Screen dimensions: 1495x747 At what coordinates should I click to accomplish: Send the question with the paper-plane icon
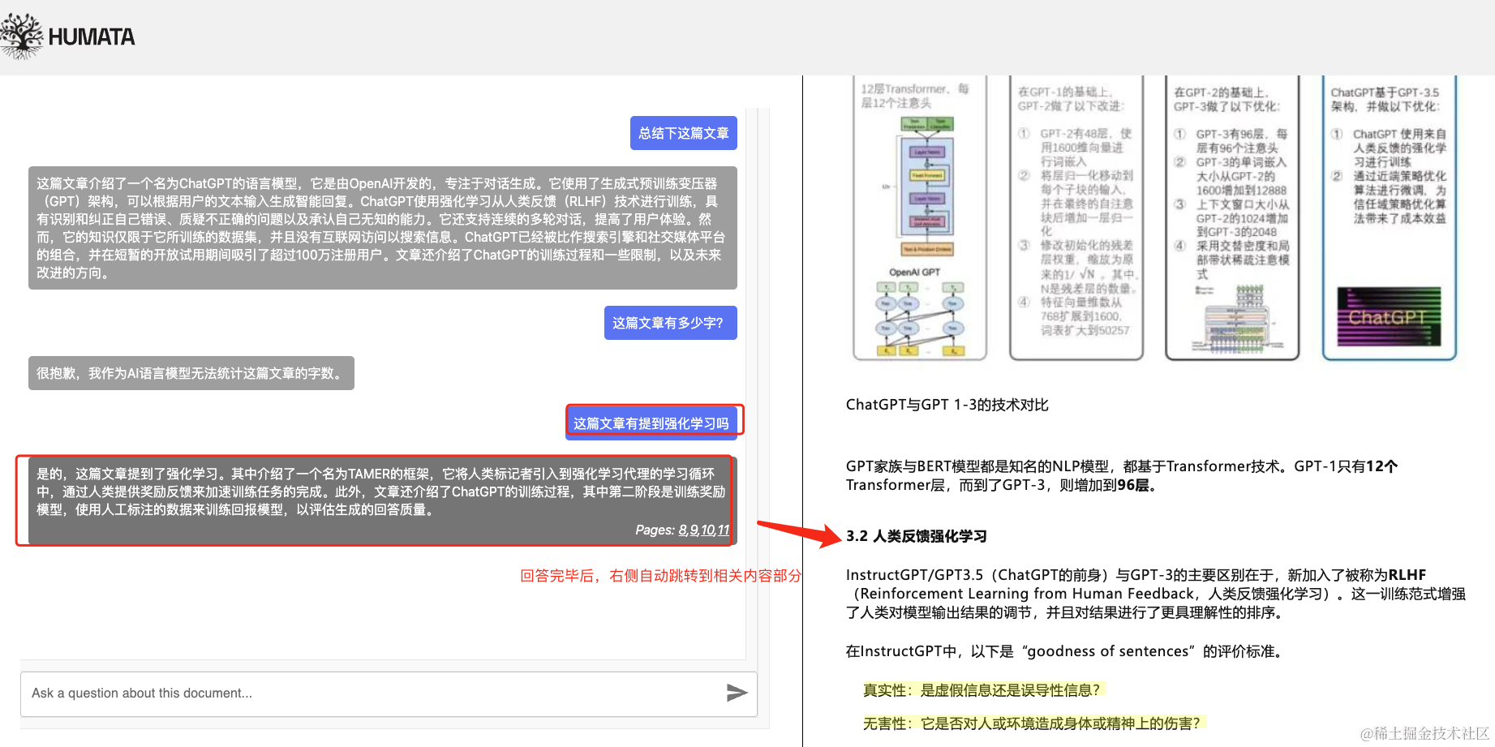coord(737,693)
